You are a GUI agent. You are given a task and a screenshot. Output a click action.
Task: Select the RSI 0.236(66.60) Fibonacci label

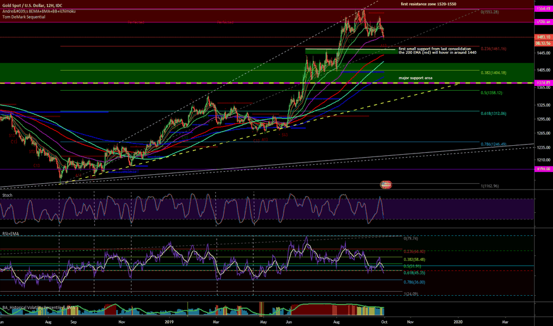pyautogui.click(x=414, y=251)
